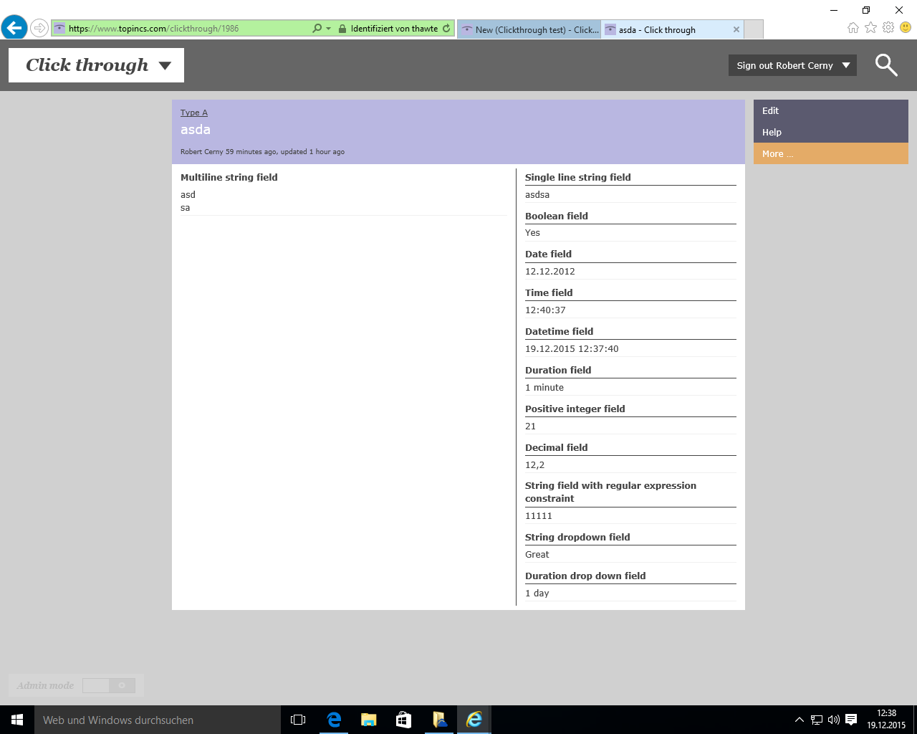The height and width of the screenshot is (734, 917).
Task: Open File Explorer from the taskbar
Action: click(x=369, y=720)
